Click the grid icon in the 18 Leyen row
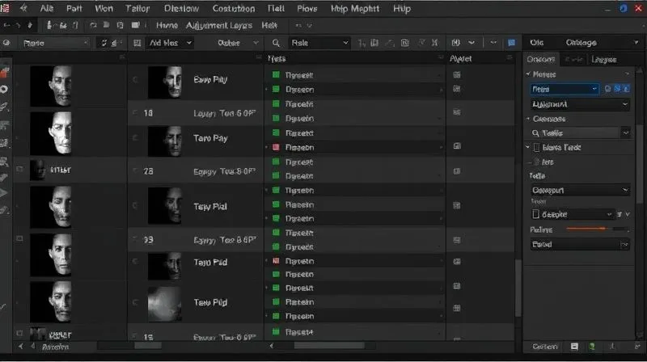Viewport: 647px width, 362px height. (457, 112)
